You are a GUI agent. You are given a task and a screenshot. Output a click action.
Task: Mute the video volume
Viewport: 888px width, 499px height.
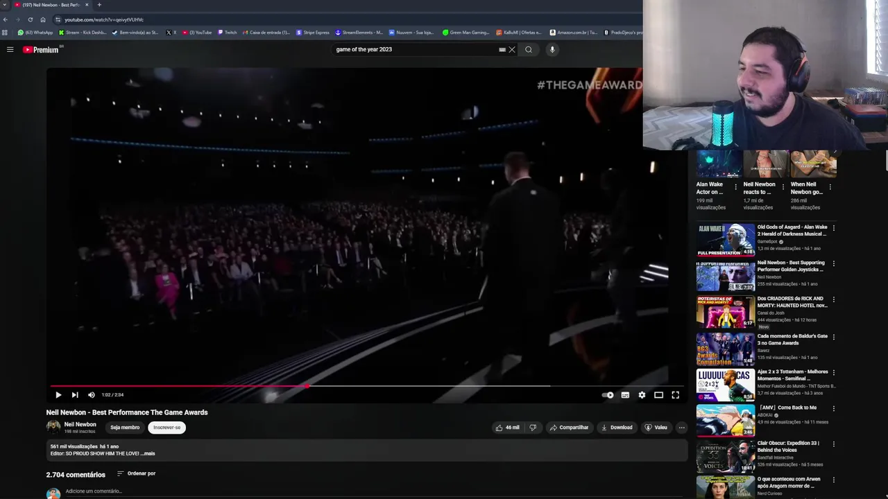click(91, 395)
